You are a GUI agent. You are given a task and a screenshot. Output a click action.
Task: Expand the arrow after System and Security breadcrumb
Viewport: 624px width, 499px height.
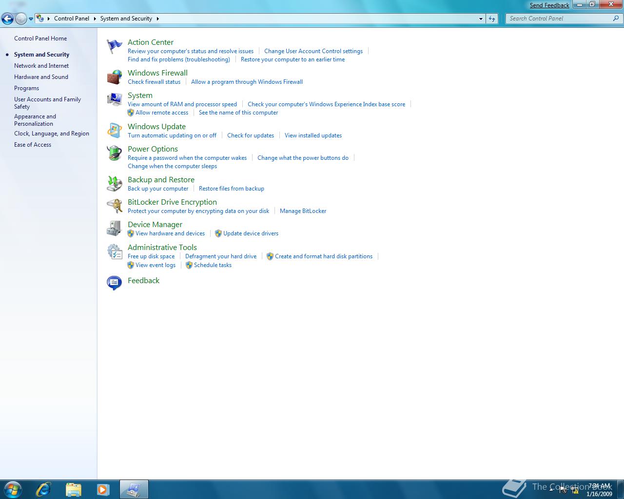tap(157, 19)
